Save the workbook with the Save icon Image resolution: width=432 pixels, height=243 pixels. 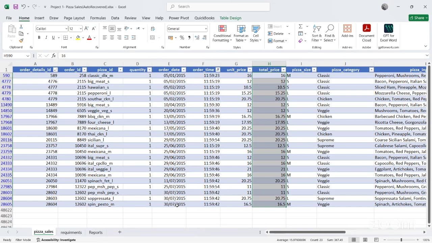(16, 7)
